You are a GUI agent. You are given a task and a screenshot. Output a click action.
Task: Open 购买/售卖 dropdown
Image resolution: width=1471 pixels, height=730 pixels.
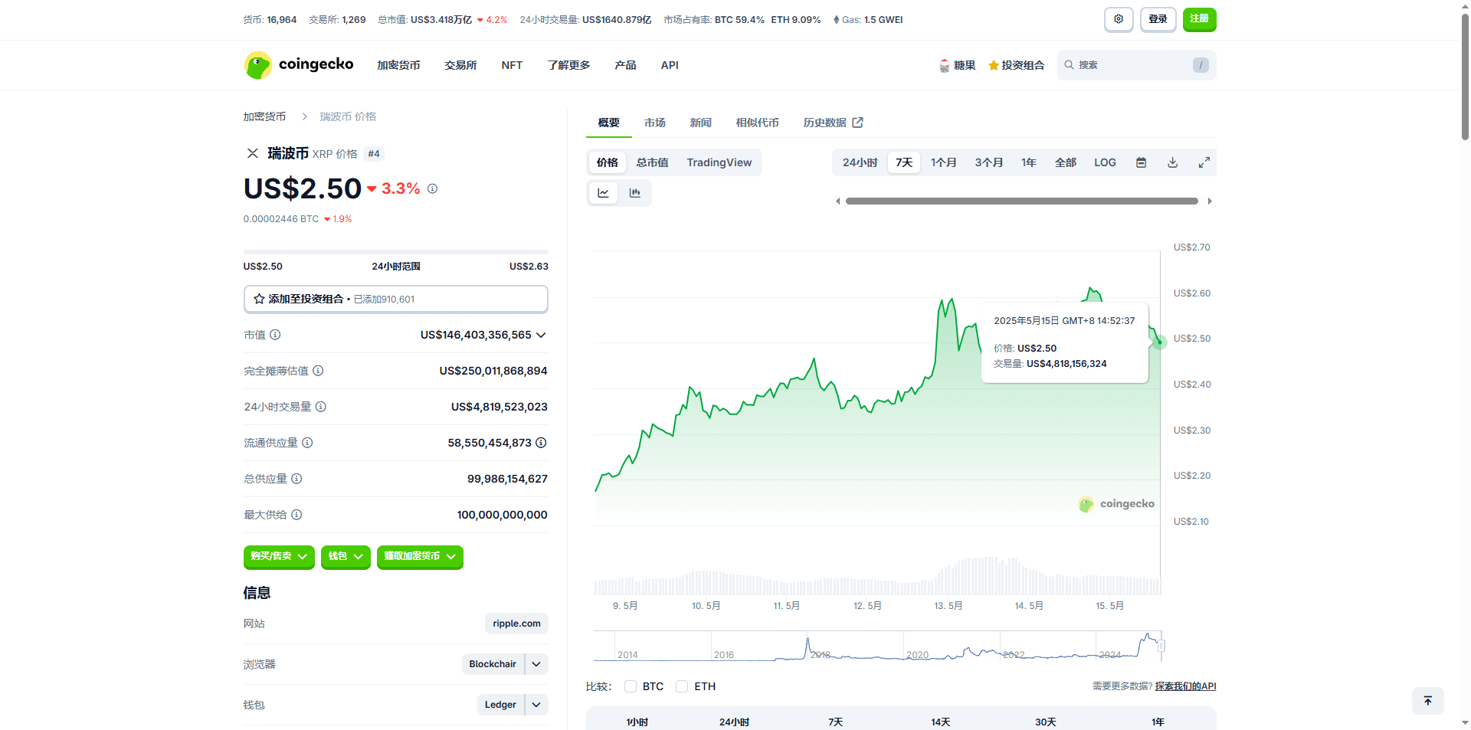(x=279, y=557)
